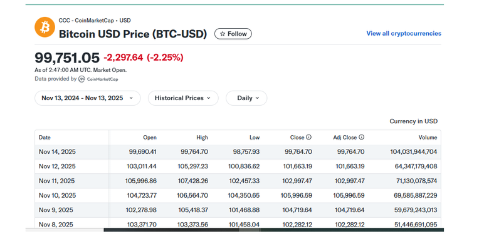Click low value 98,757.93
This screenshot has height=244, width=489.
pos(246,152)
